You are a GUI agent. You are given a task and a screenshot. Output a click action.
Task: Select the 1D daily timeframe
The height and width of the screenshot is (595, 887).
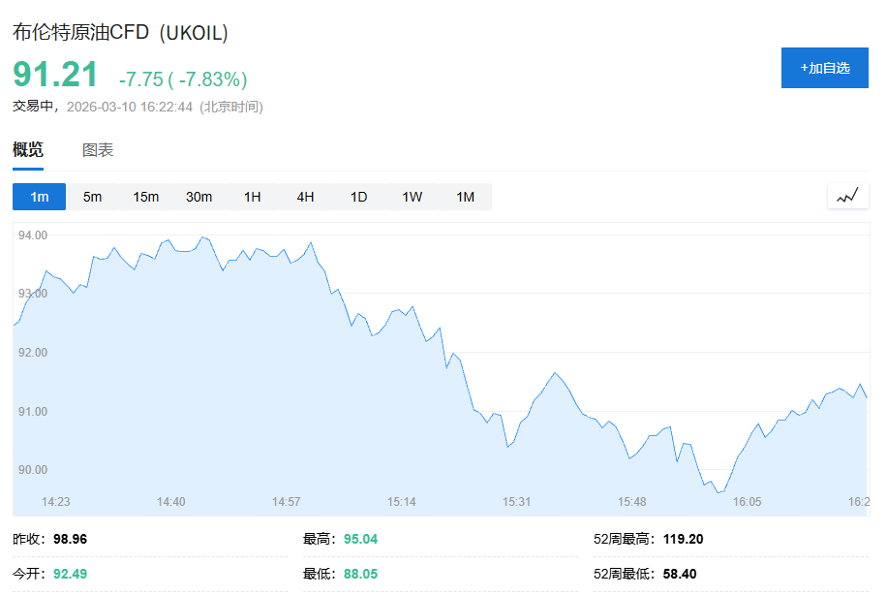357,196
